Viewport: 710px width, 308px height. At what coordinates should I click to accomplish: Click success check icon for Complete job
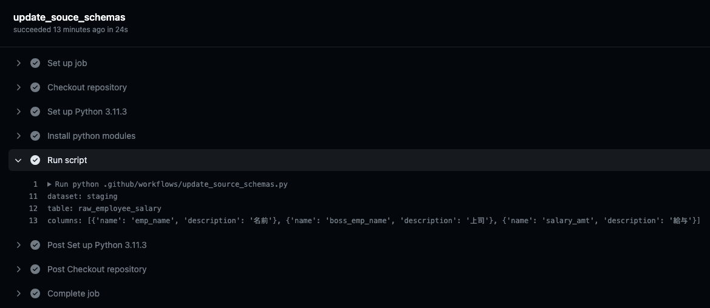point(35,293)
